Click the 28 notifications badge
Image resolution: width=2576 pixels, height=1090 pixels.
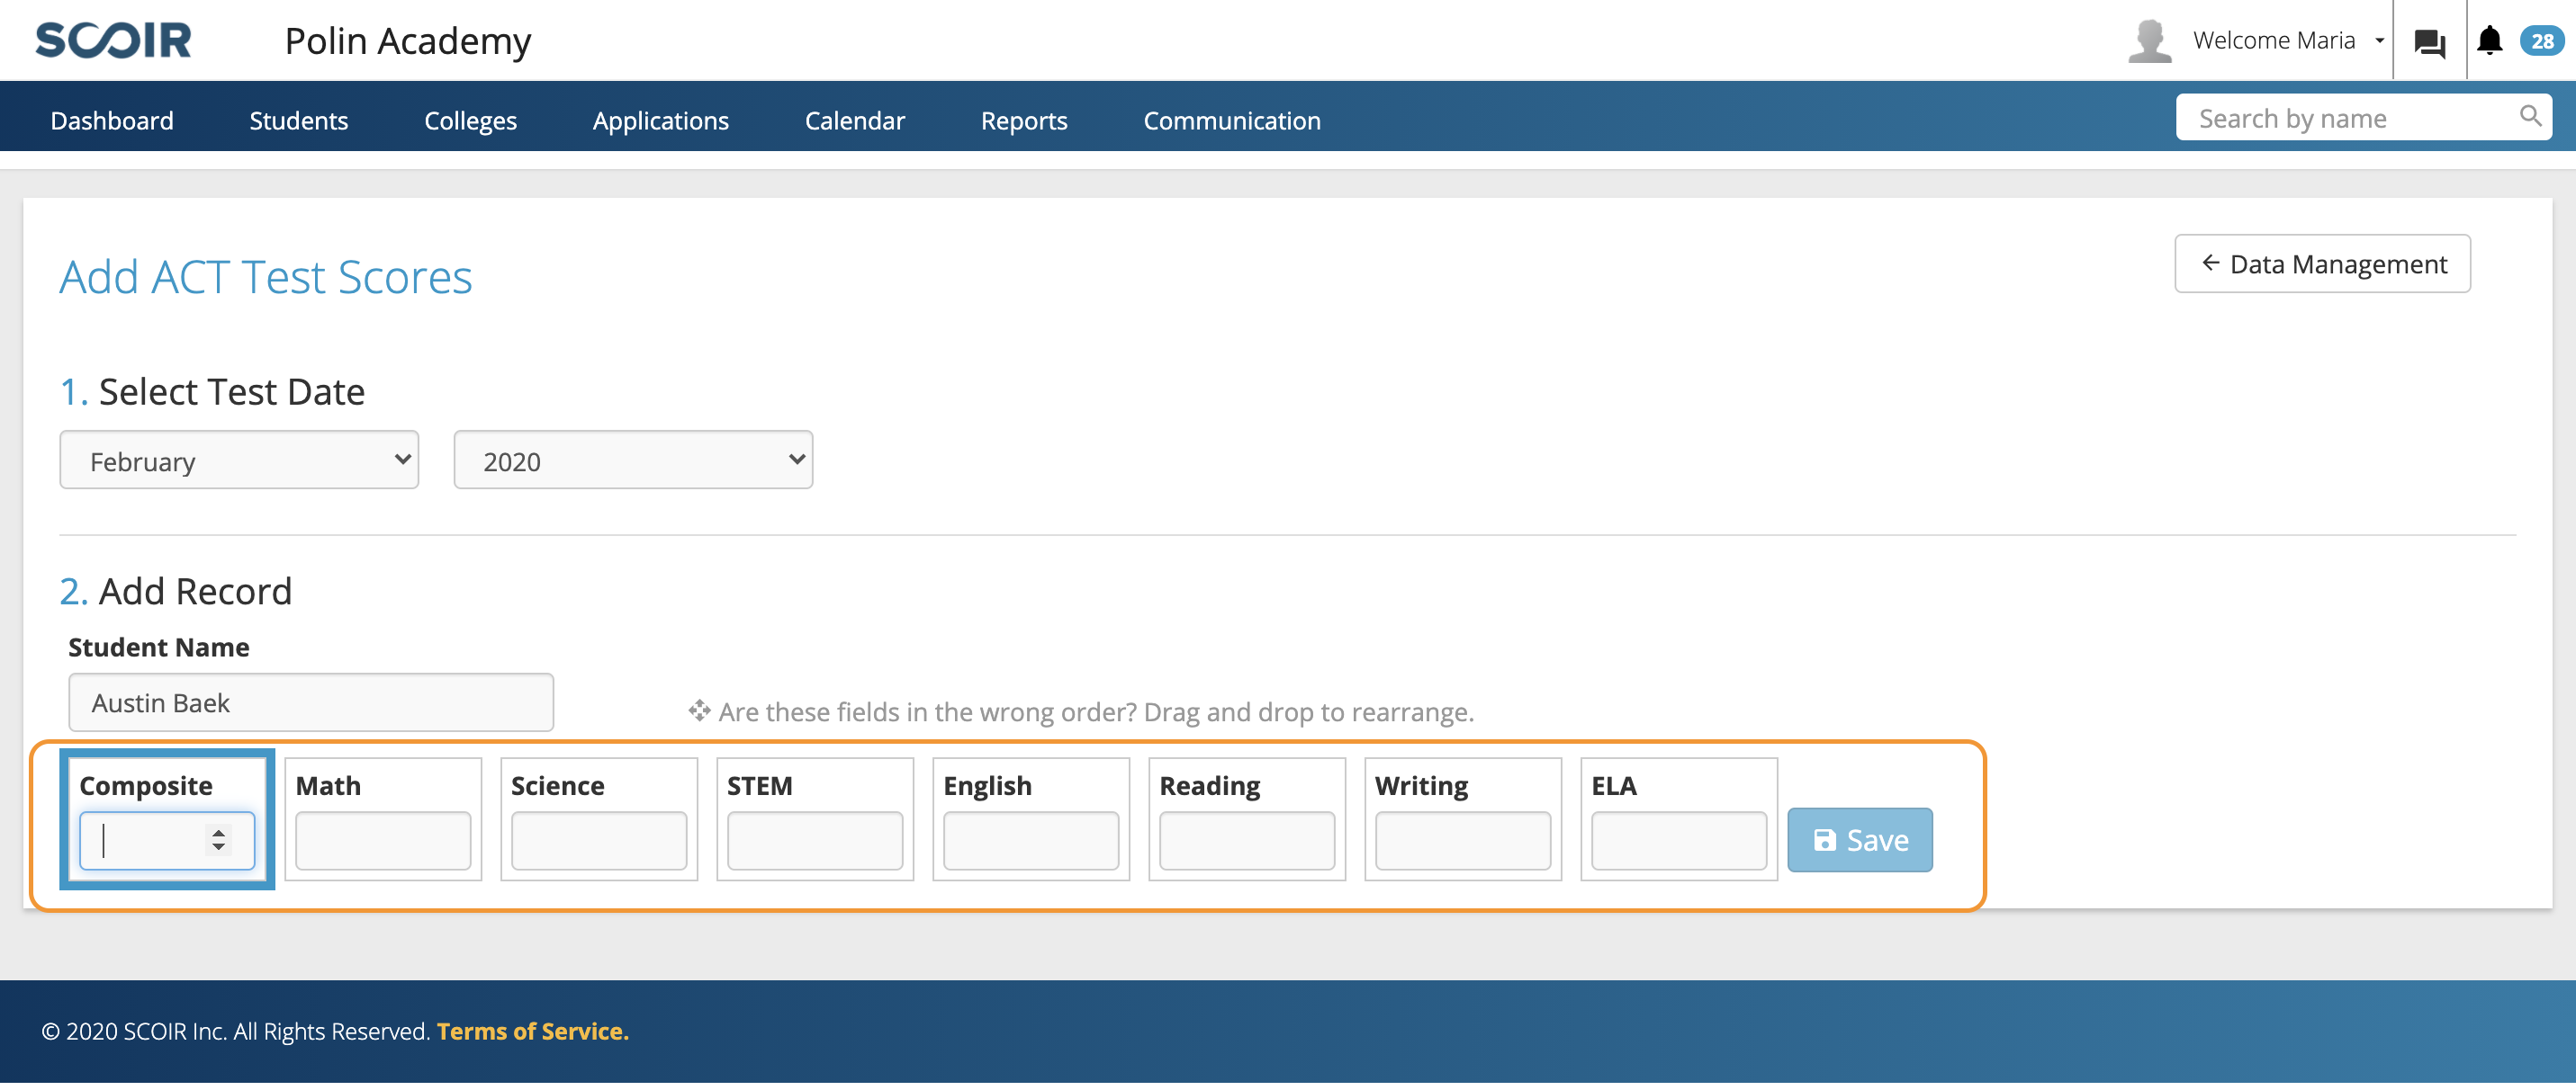tap(2541, 41)
